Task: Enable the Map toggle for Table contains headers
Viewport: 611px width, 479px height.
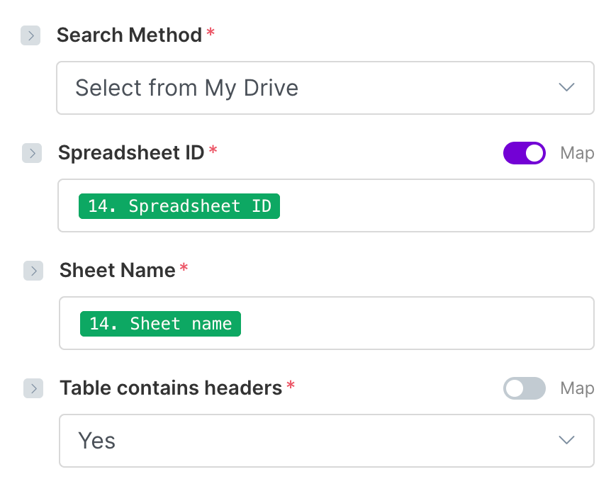Action: [x=524, y=388]
